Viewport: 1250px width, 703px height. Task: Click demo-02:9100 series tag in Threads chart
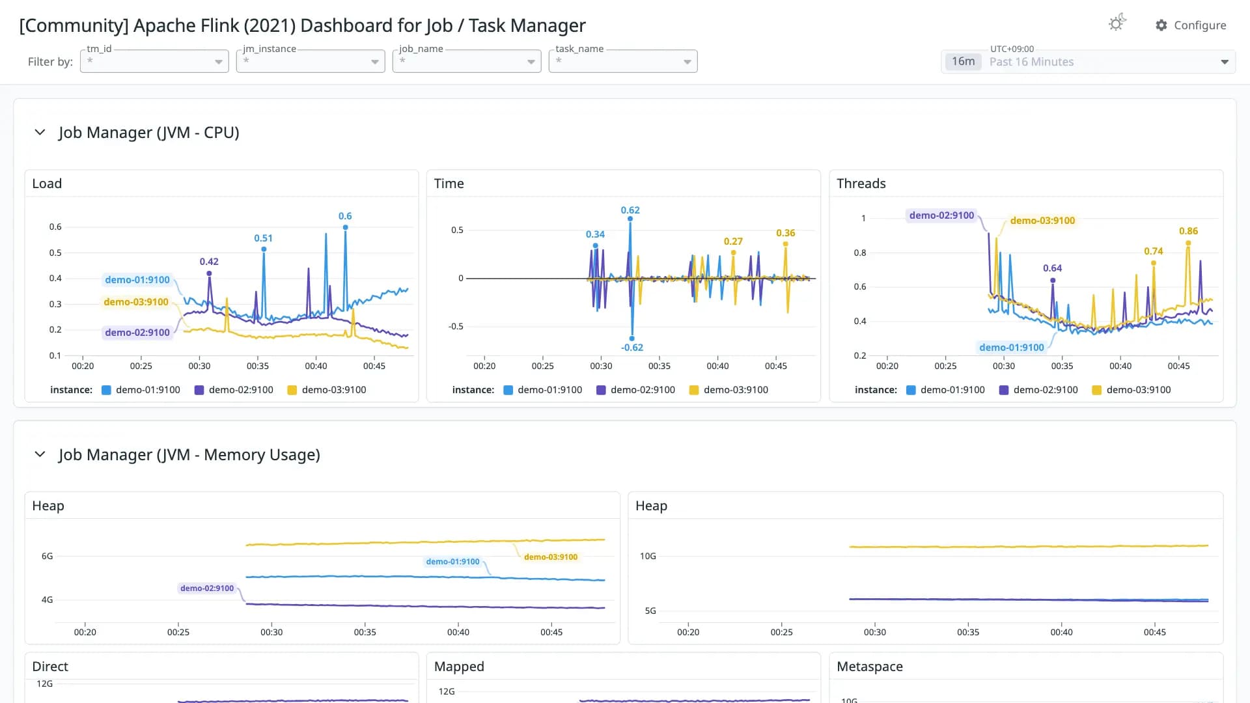941,215
